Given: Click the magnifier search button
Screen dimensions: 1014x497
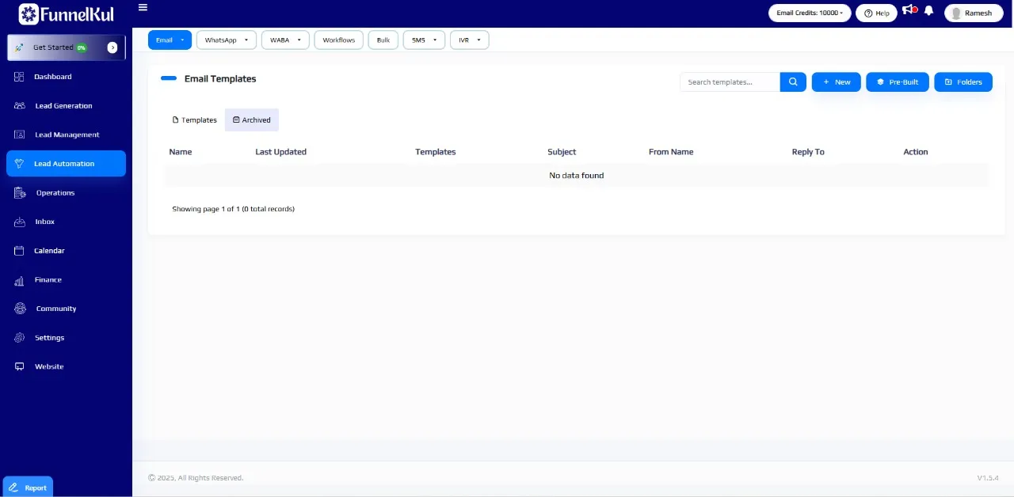Looking at the screenshot, I should pos(793,82).
